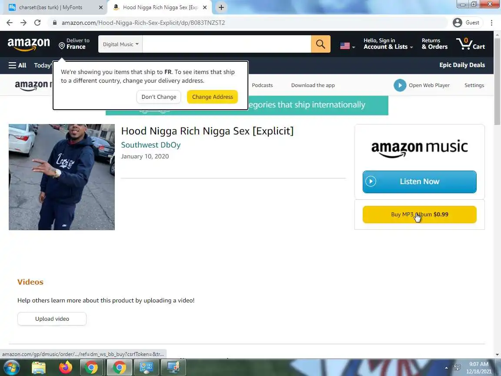
Task: Click into the Amazon search field
Action: (x=227, y=44)
